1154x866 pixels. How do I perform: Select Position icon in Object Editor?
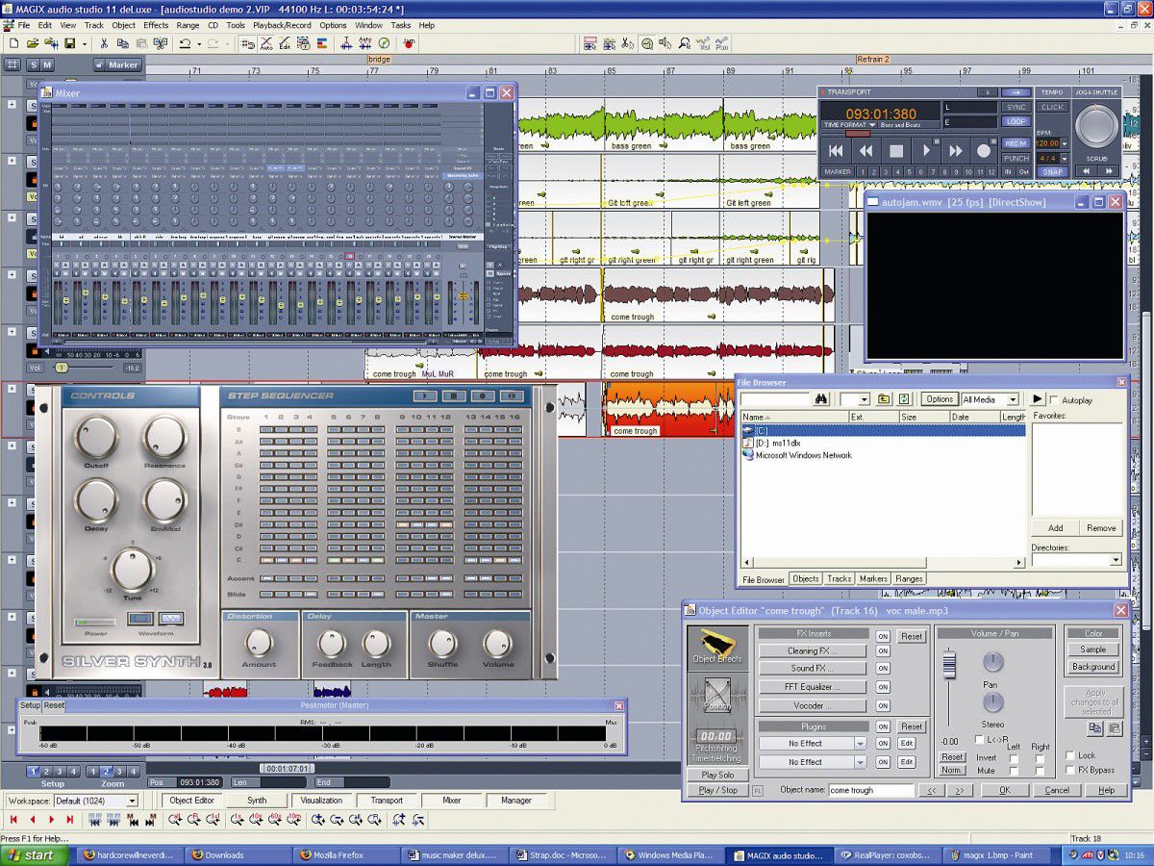[x=717, y=696]
